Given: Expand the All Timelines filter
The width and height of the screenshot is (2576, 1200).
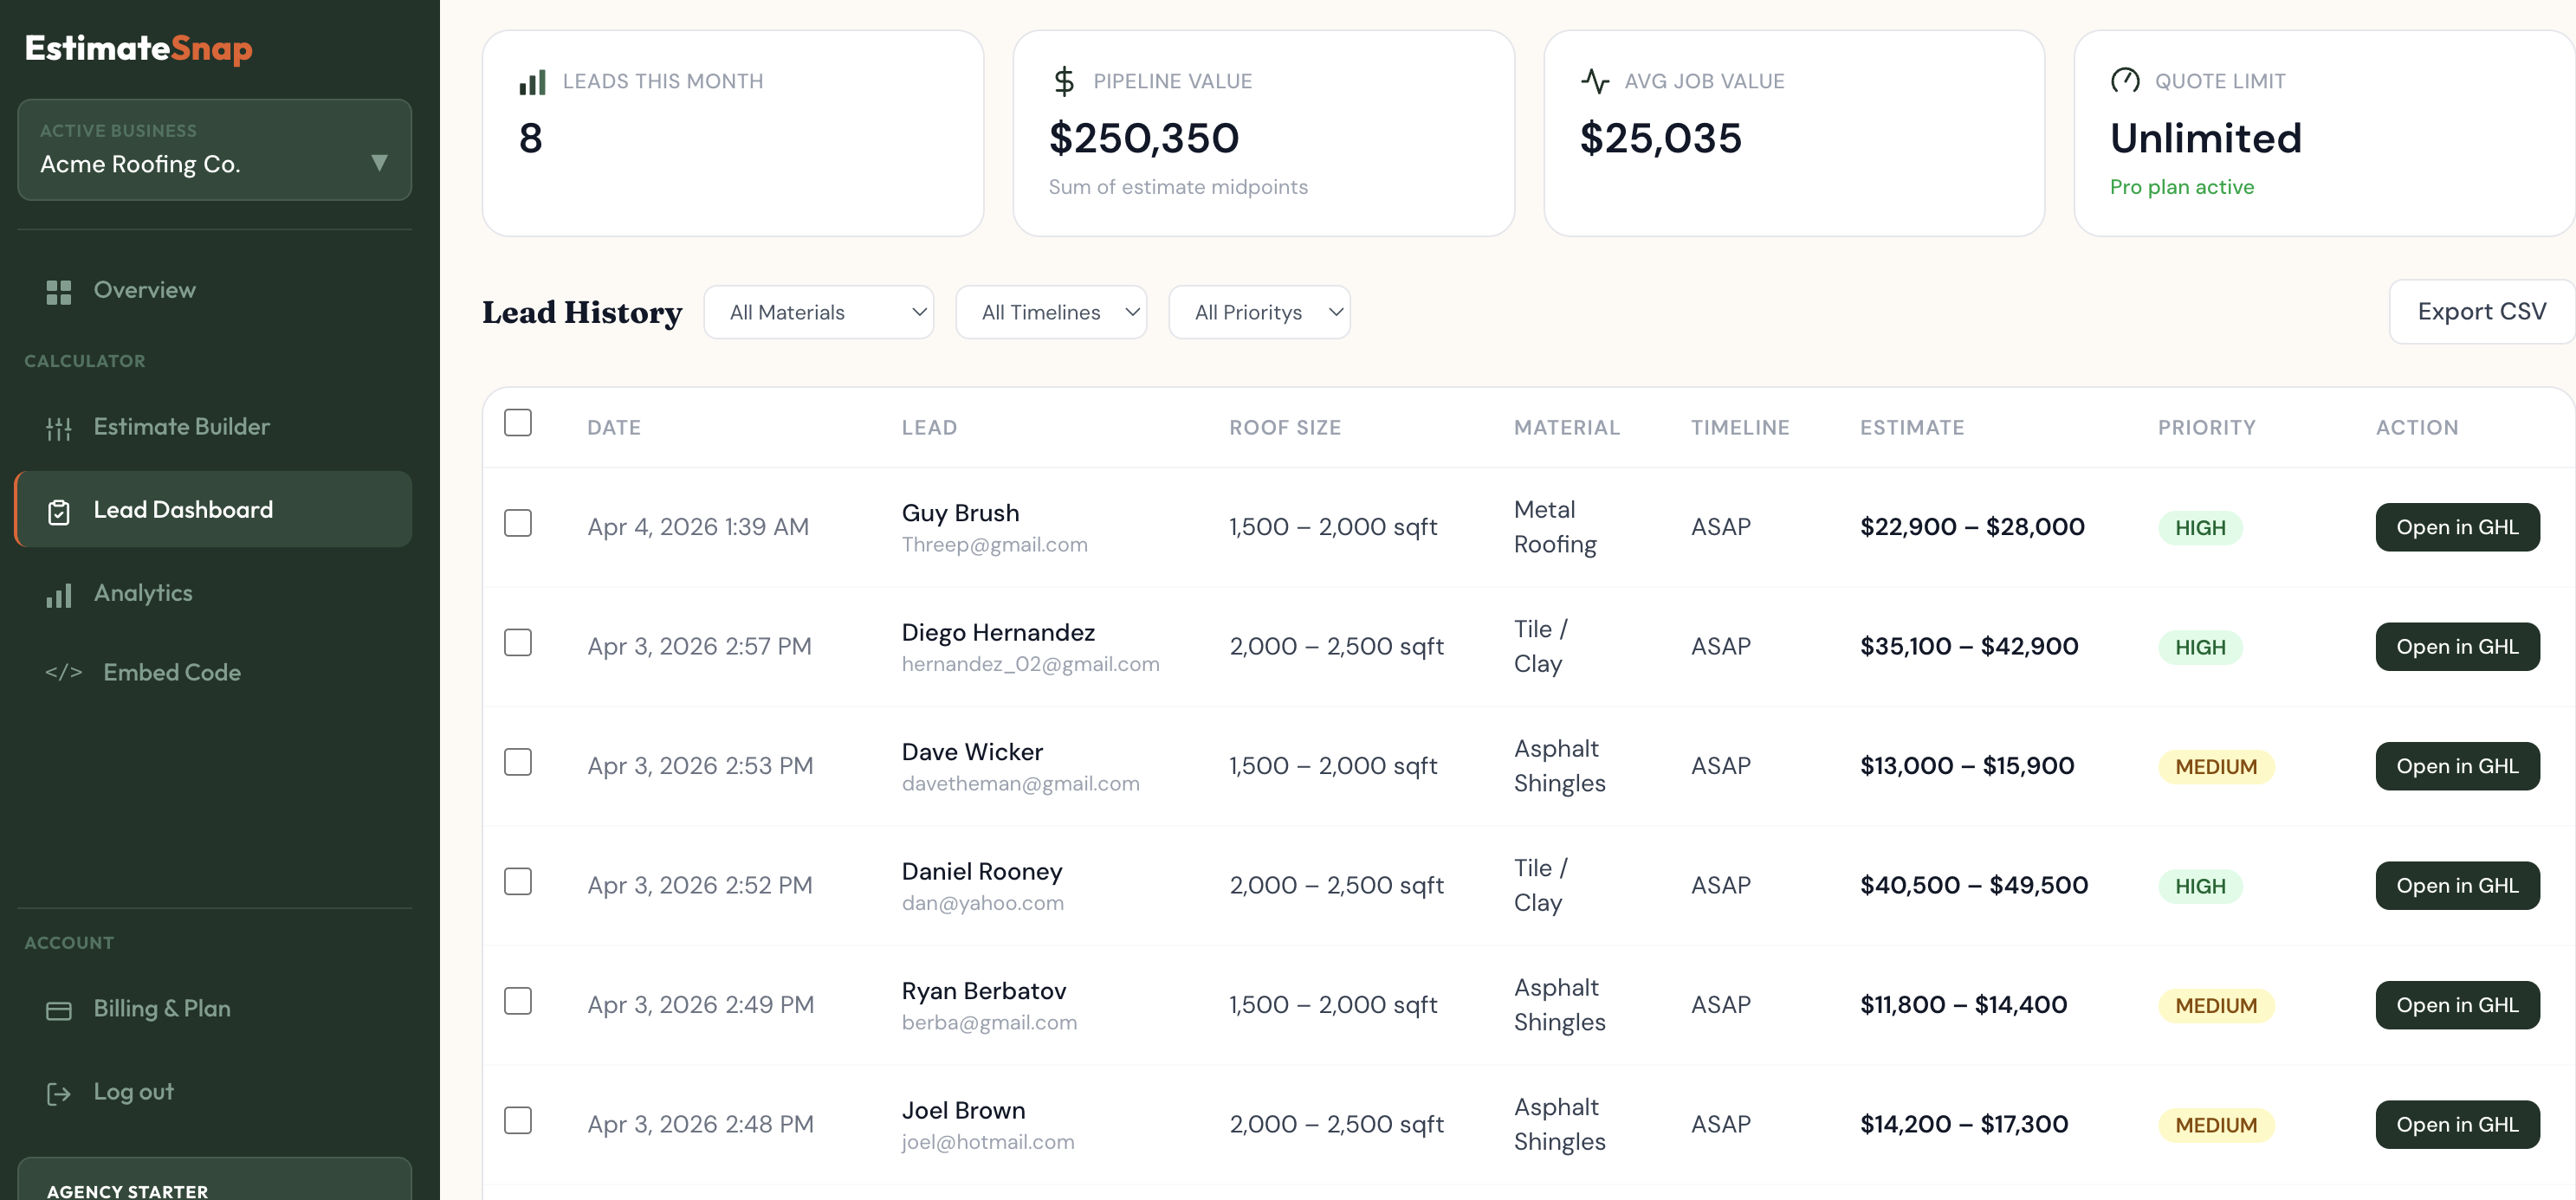Looking at the screenshot, I should coord(1050,312).
